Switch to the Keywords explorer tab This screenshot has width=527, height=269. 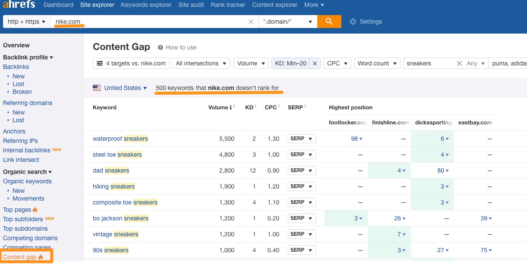click(146, 5)
